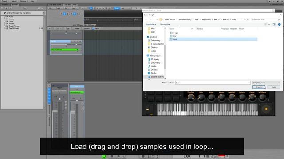
Task: Click the Zrušit button to cancel
Action: point(274,87)
